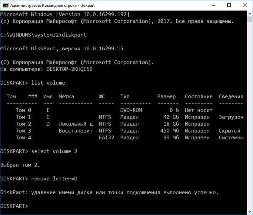
Task: Close the Command Prompt window
Action: tap(244, 5)
